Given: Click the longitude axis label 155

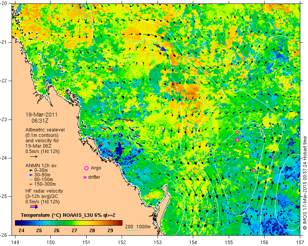Looking at the screenshot, I should [229, 243].
